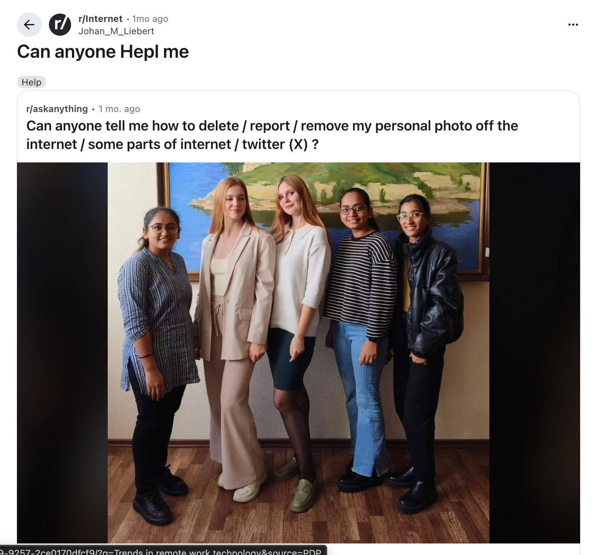Open the r/askanything crosspost source link

click(57, 109)
